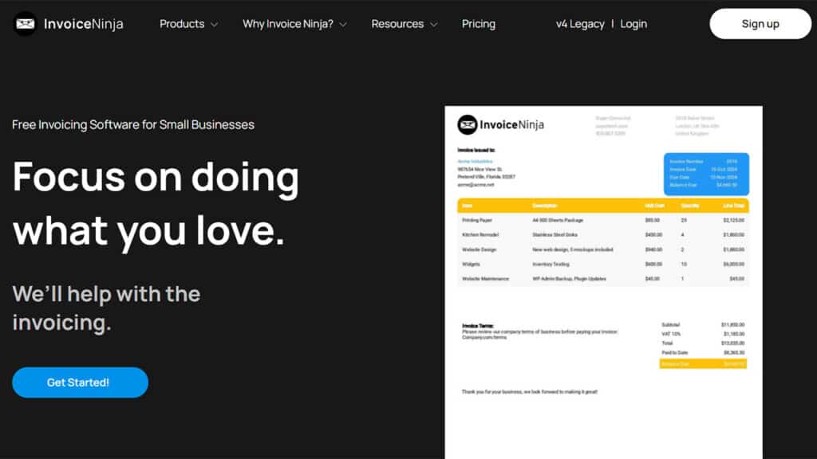817x459 pixels.
Task: Click the Website Maintenance row in invoice
Action: [x=602, y=279]
